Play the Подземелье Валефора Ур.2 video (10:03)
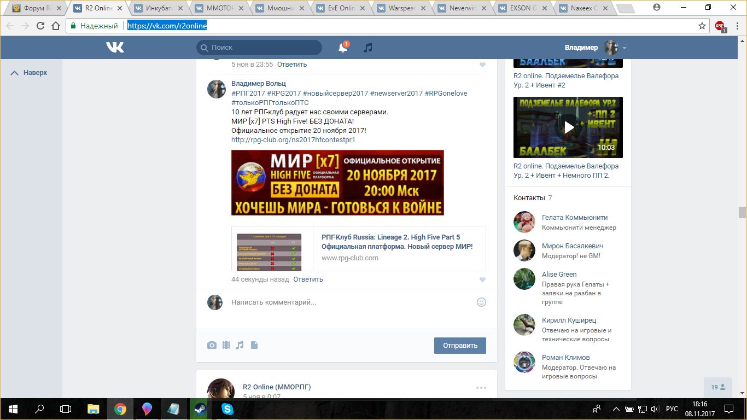Viewport: 747px width, 420px height. tap(568, 127)
